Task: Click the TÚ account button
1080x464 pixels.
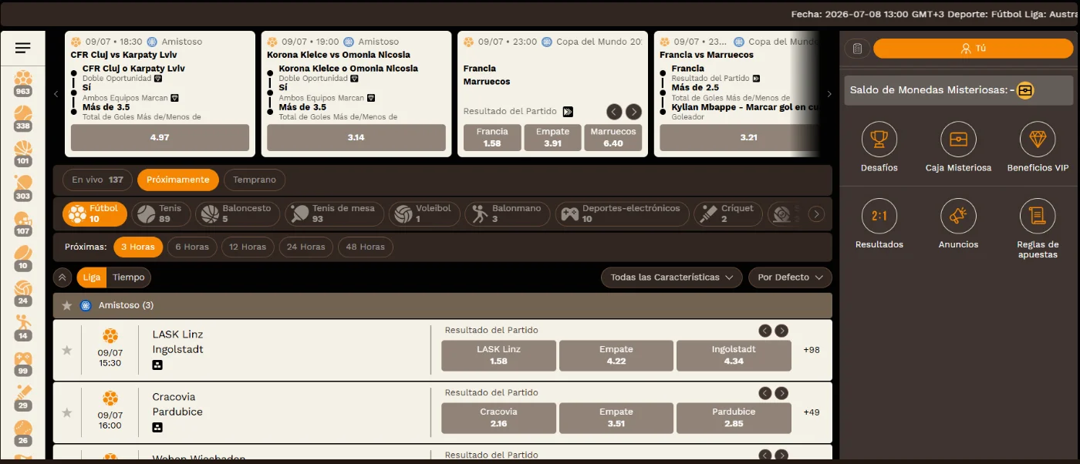Action: (973, 49)
